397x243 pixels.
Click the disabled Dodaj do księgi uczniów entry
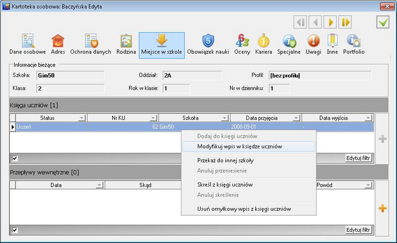[249, 136]
